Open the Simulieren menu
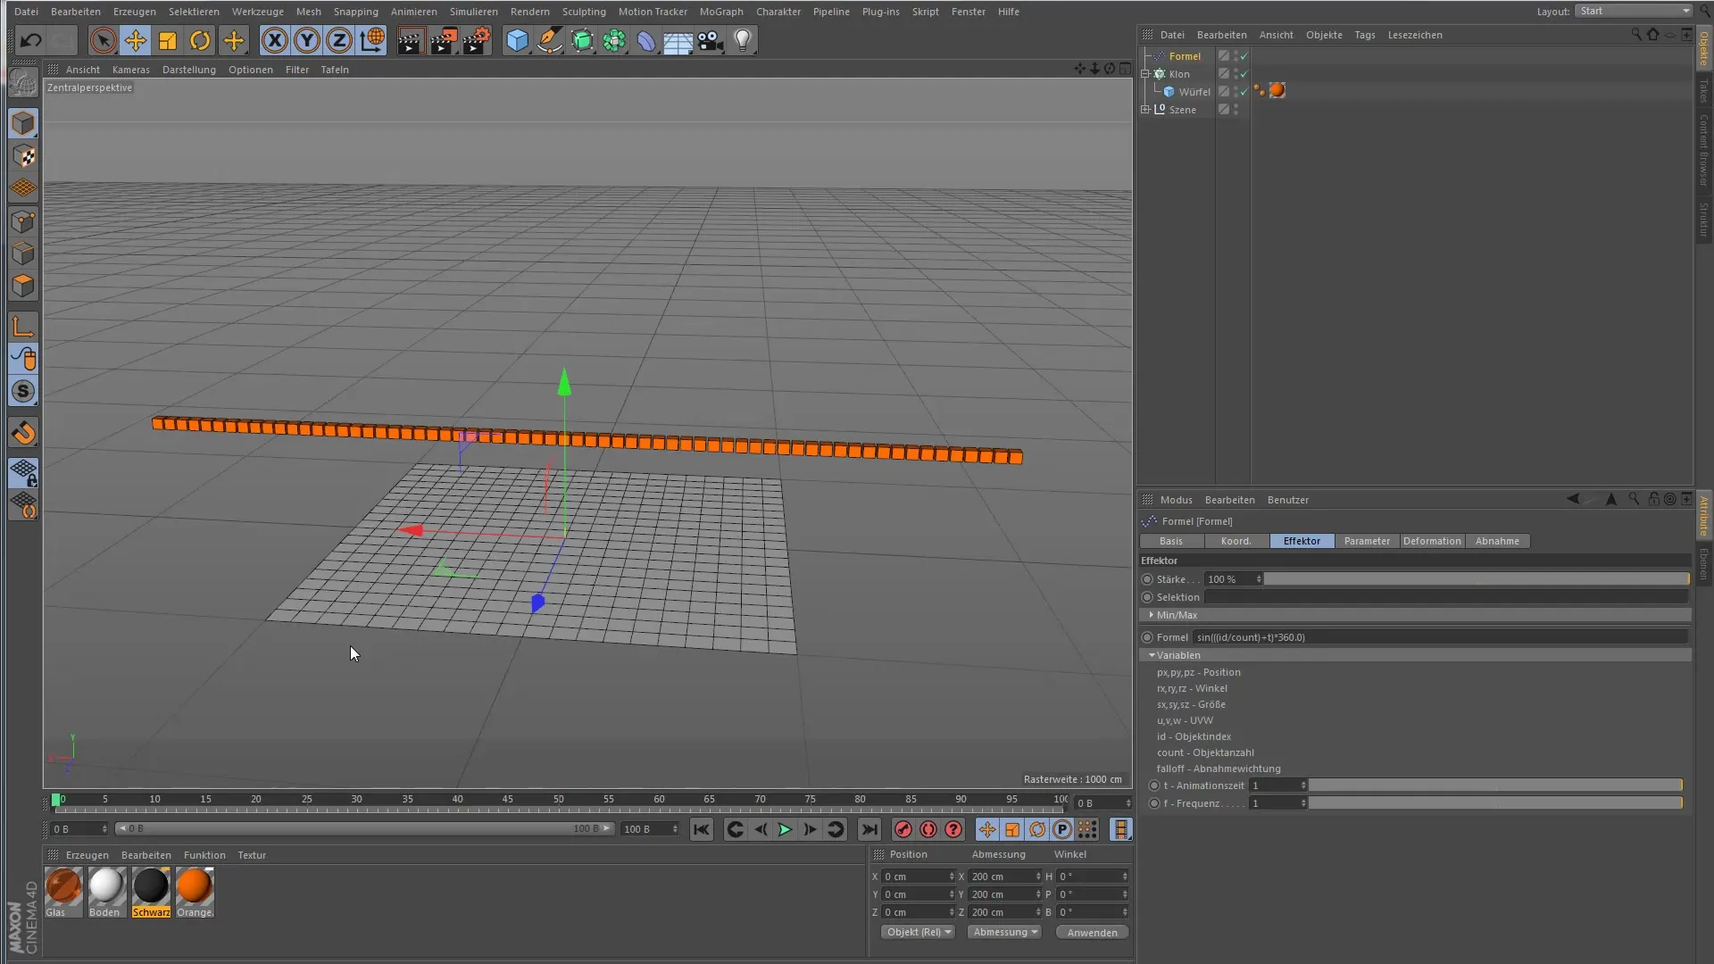The width and height of the screenshot is (1714, 964). tap(473, 12)
